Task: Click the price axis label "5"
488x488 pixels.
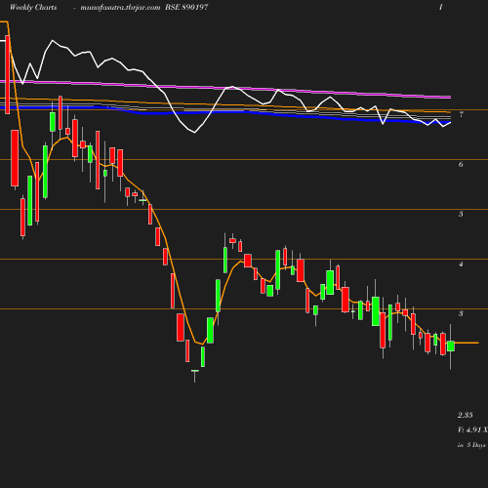Action: click(461, 214)
